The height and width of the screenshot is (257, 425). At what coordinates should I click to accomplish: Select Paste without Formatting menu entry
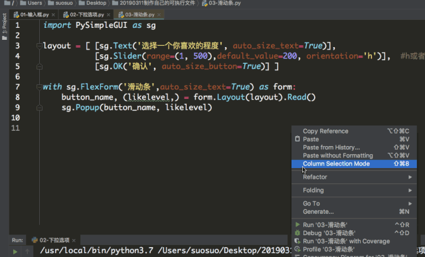pos(354,155)
